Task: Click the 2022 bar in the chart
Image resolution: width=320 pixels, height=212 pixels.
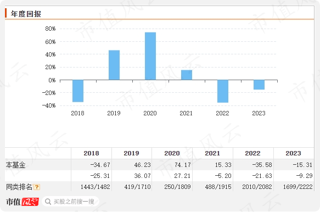Action: [x=223, y=91]
